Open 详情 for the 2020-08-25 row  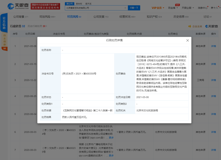(213, 96)
